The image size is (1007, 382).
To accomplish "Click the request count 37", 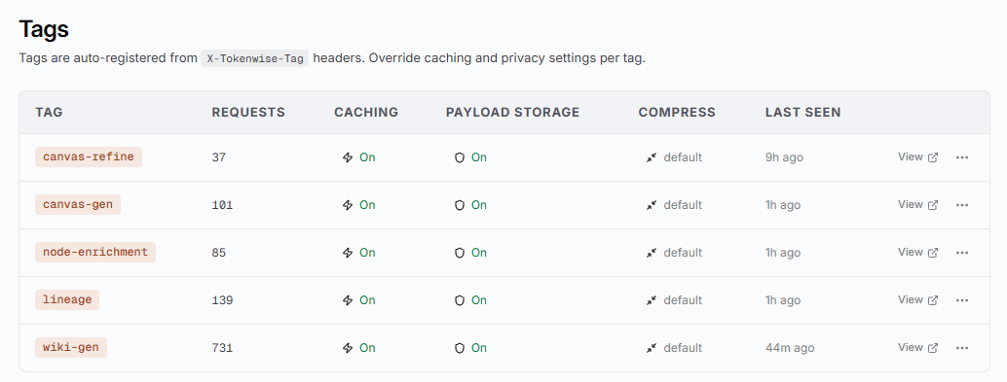I will tap(219, 157).
